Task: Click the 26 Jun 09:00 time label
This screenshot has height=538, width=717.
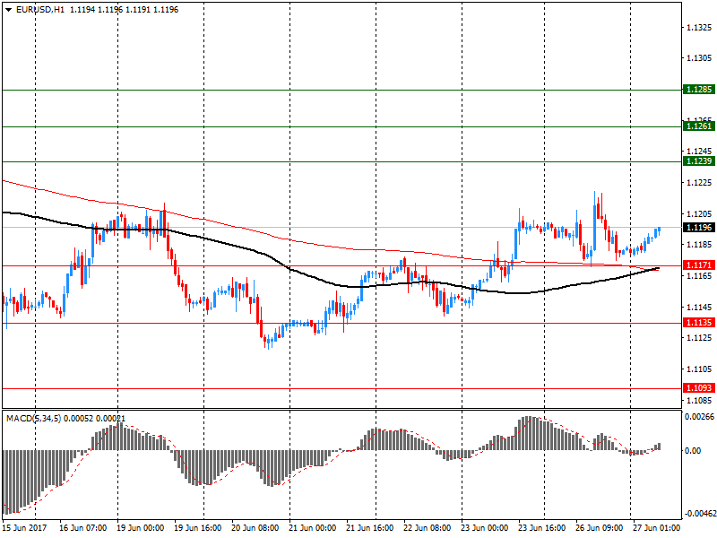Action: (599, 528)
